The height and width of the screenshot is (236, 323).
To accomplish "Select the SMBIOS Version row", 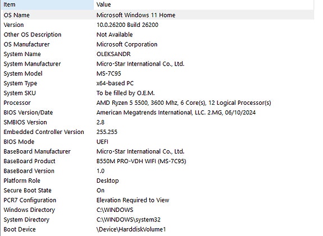I will click(x=158, y=122).
